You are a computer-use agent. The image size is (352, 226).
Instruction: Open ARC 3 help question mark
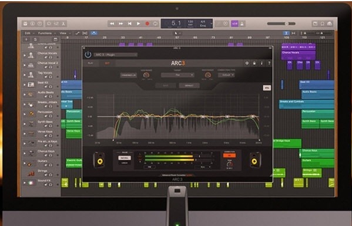coord(269,63)
